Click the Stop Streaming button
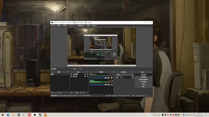Viewport: 209px width, 117px height. (143, 75)
